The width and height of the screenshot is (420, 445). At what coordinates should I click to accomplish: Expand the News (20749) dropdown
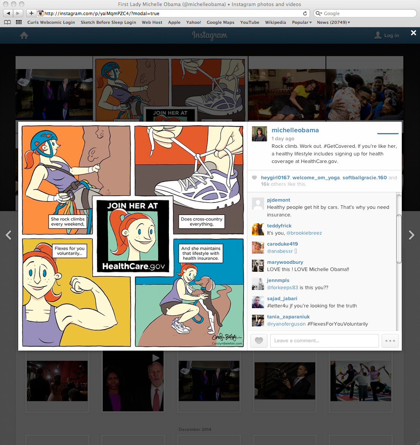(x=333, y=22)
